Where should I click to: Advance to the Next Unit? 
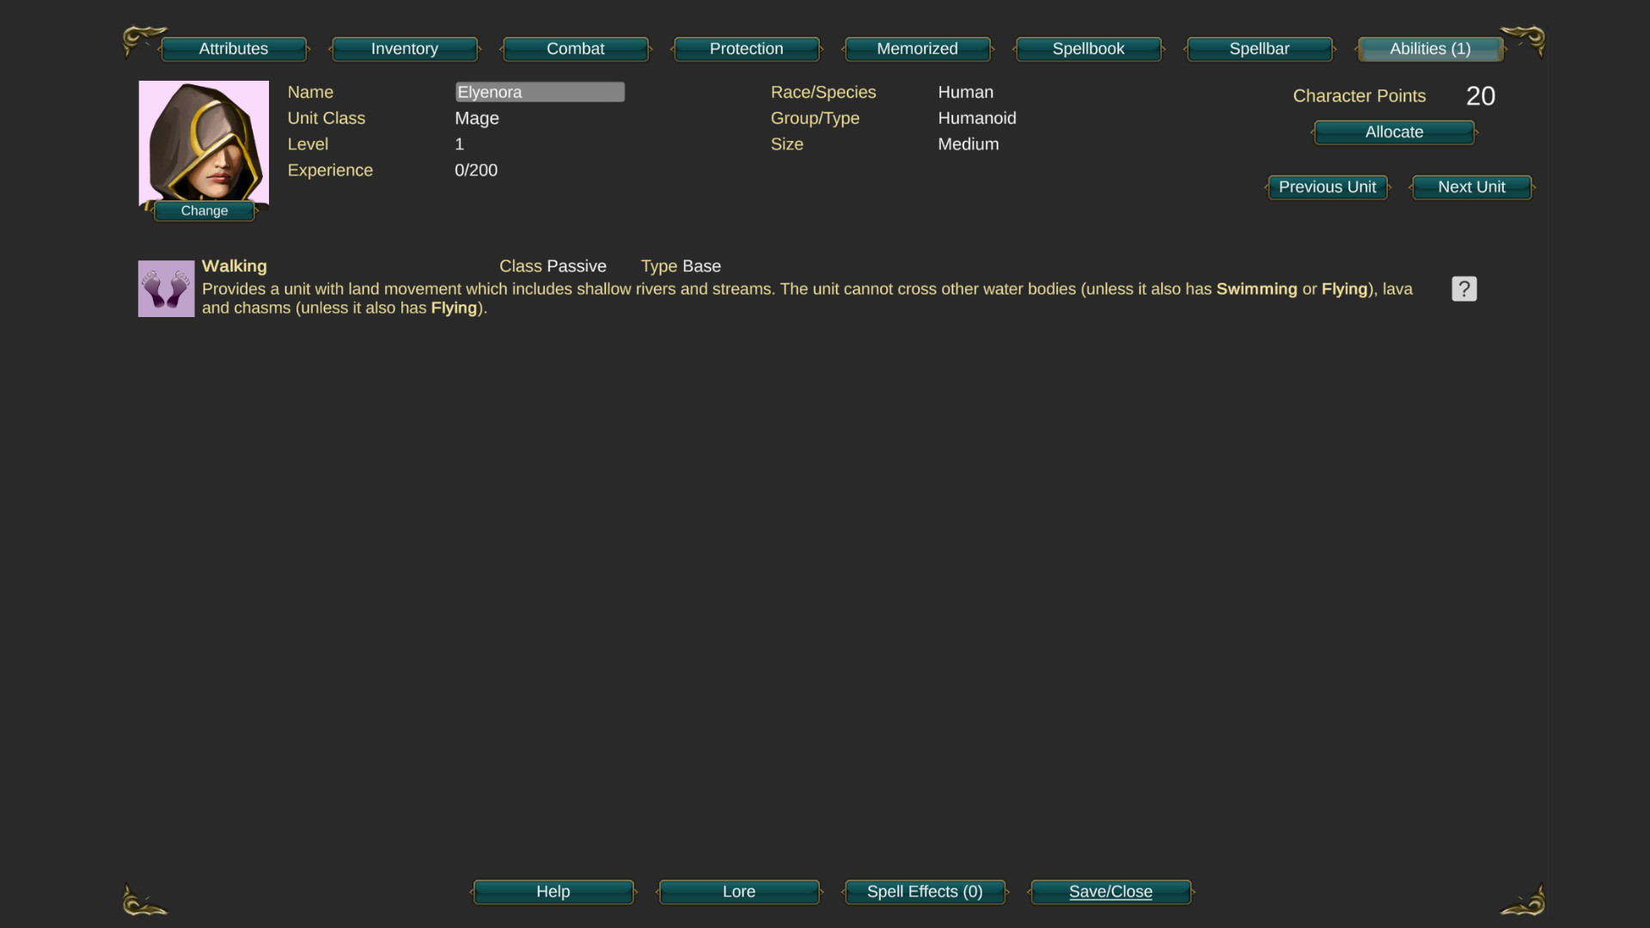1471,187
